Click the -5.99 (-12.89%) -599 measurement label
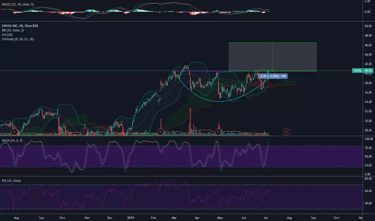This screenshot has width=375, height=221. click(273, 76)
